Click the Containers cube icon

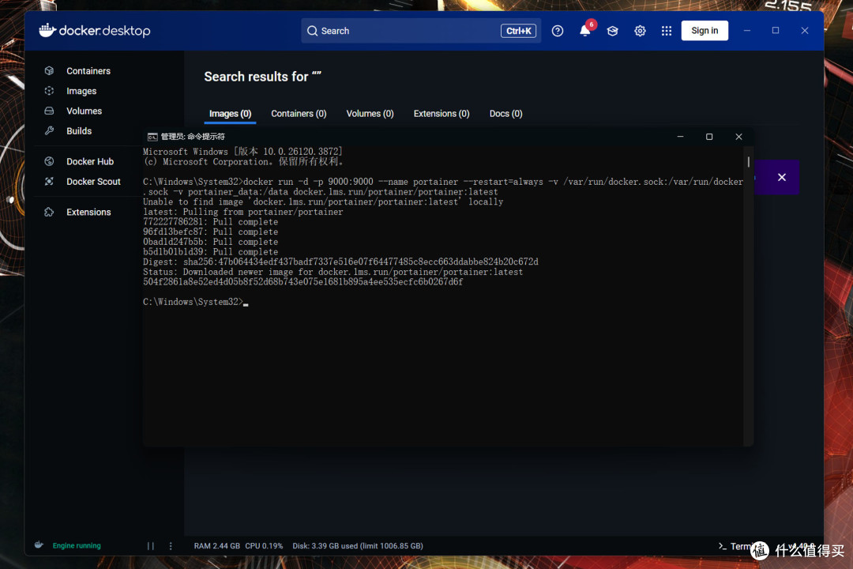point(49,71)
